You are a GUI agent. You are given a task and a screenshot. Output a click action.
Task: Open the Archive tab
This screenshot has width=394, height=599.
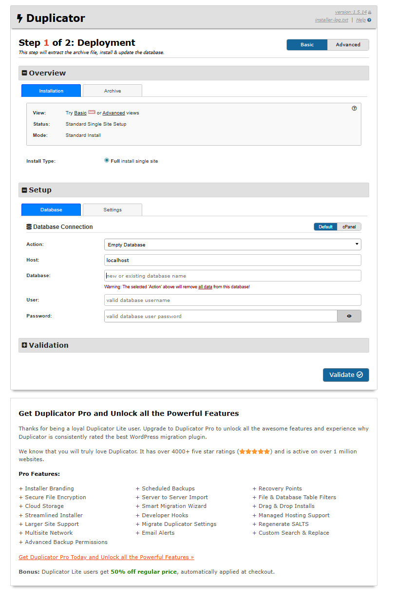pyautogui.click(x=112, y=91)
